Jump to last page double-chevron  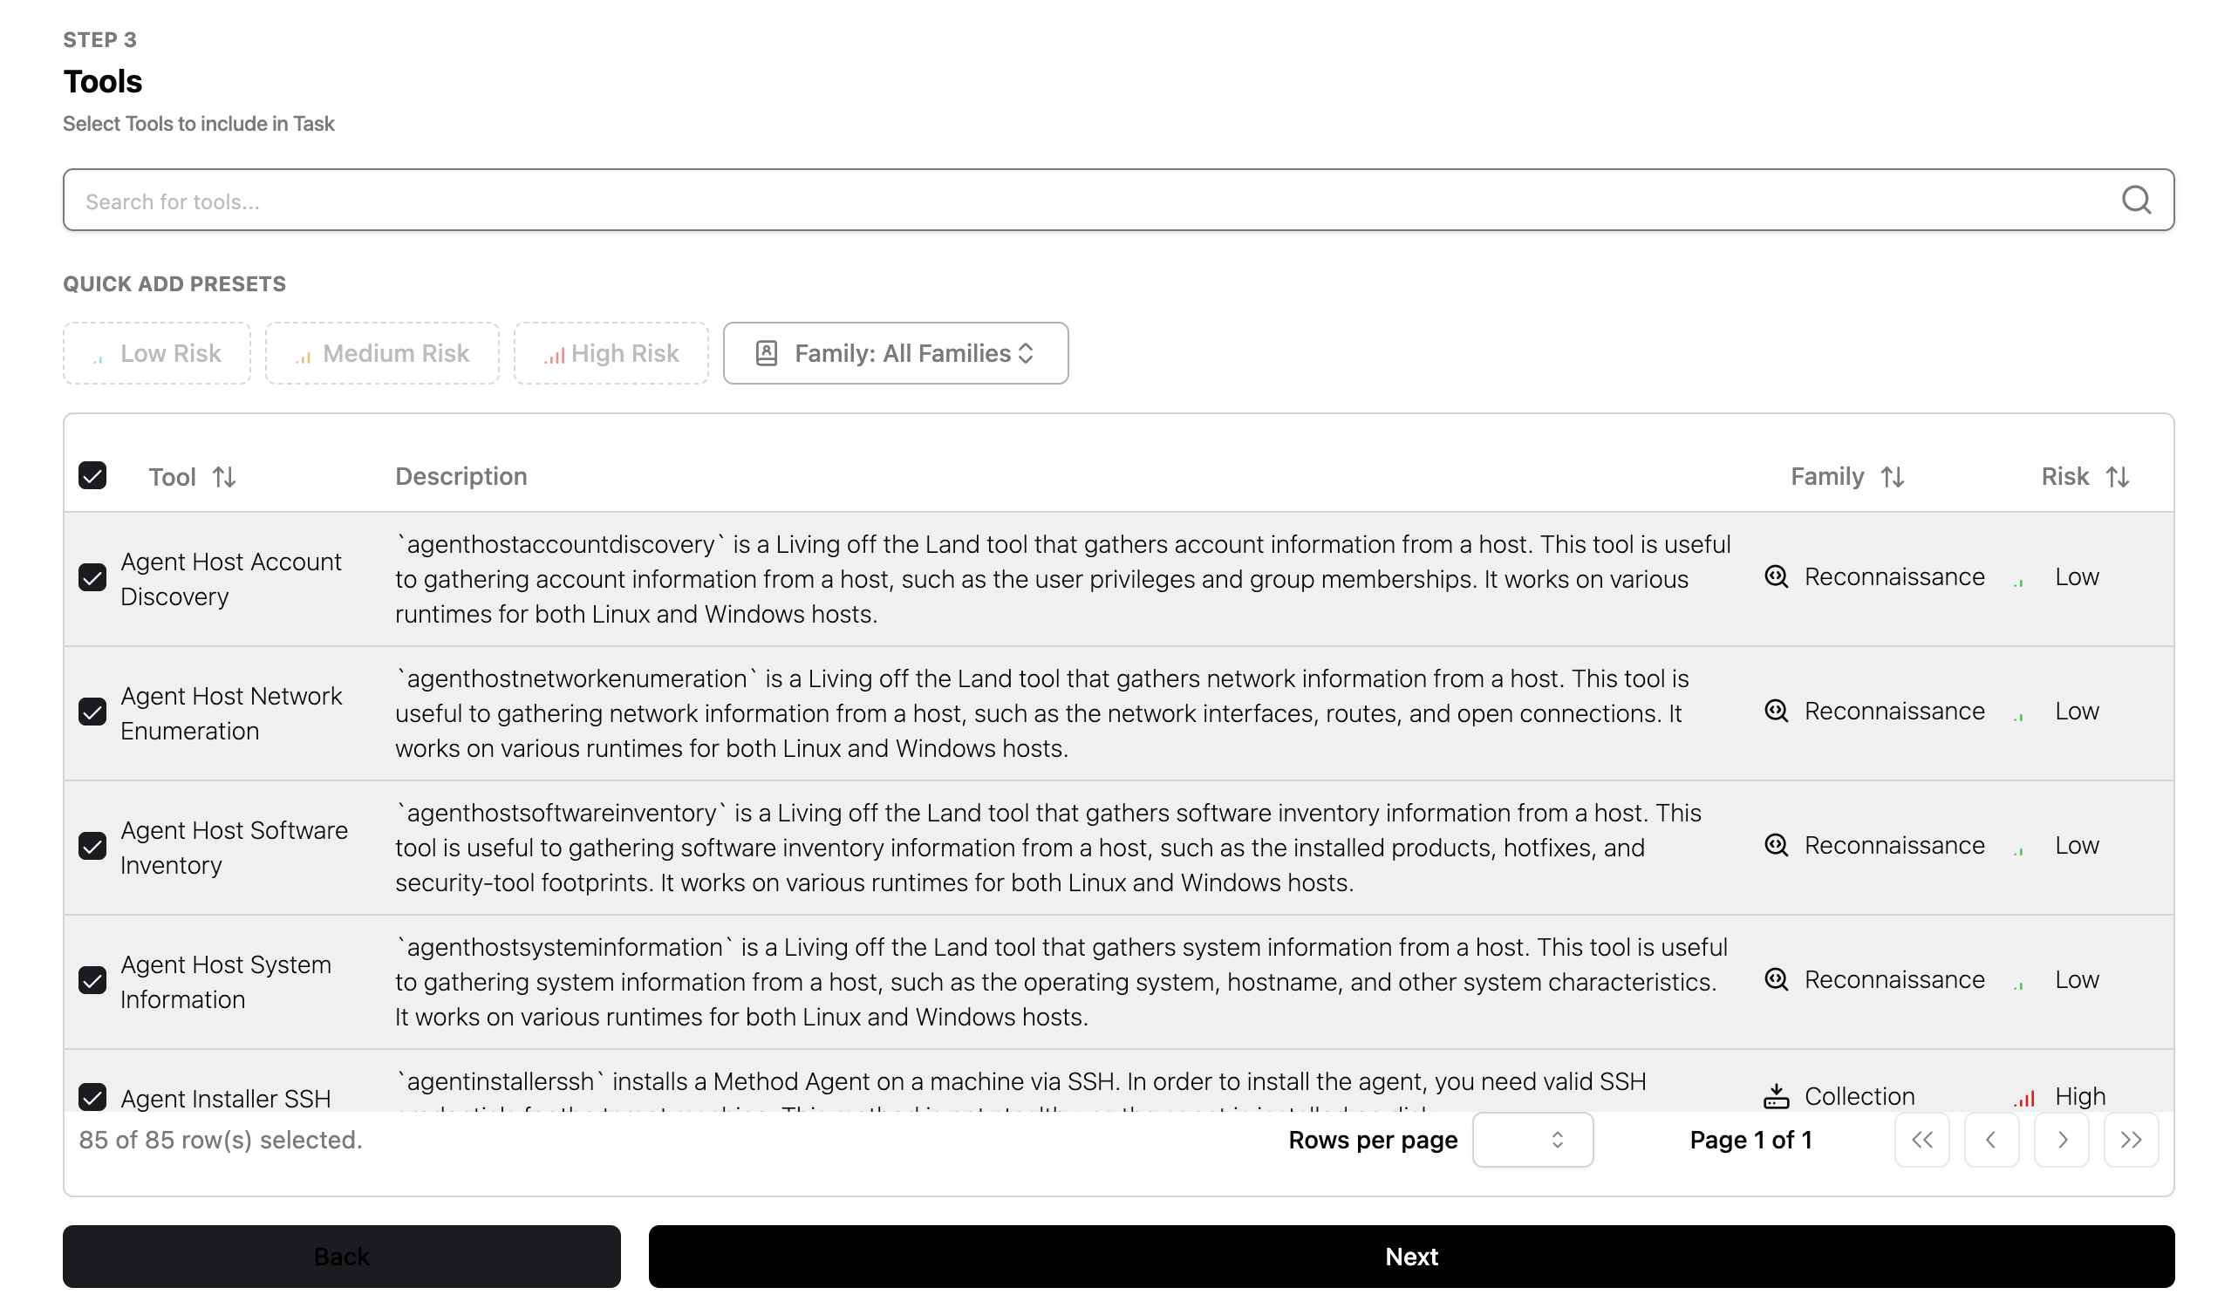pyautogui.click(x=2131, y=1139)
